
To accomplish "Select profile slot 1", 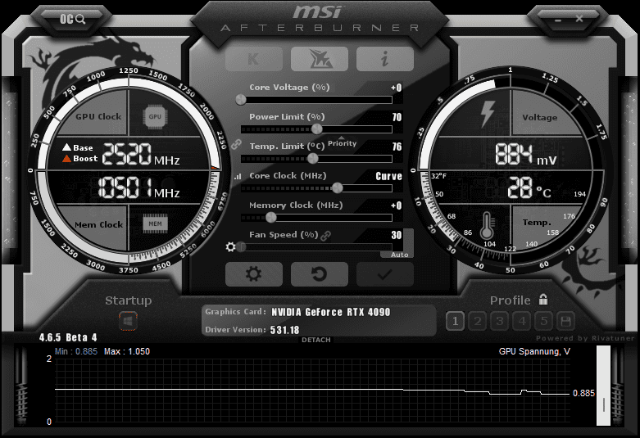I will click(455, 322).
